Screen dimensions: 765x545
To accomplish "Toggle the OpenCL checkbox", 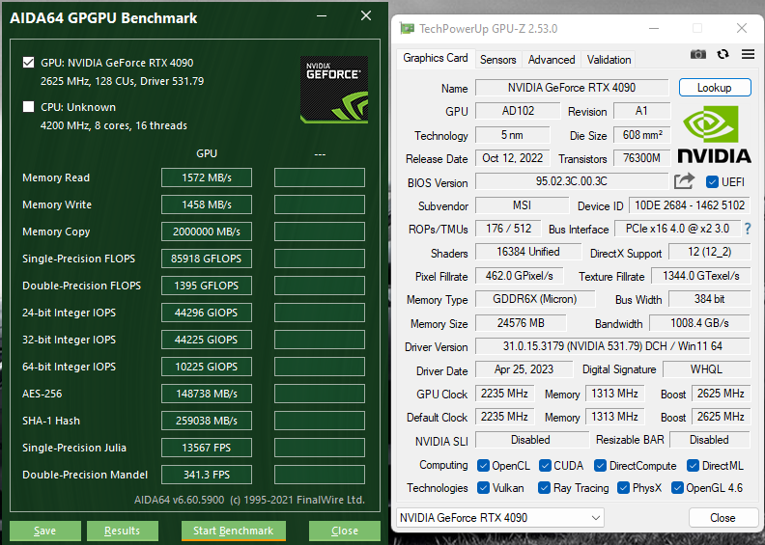I will 483,466.
